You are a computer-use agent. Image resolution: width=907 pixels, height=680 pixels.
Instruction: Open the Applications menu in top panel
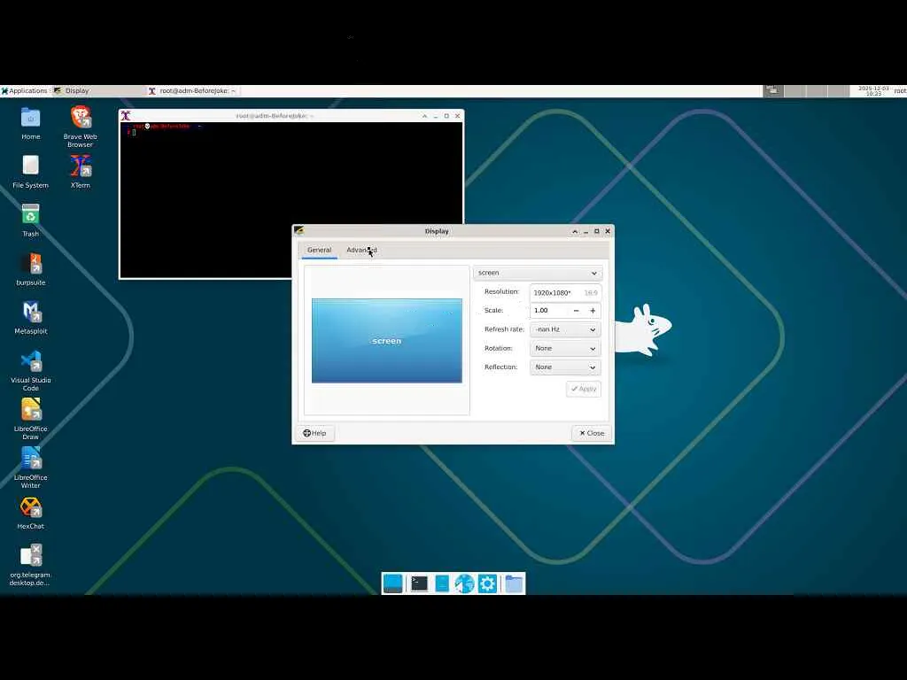24,91
